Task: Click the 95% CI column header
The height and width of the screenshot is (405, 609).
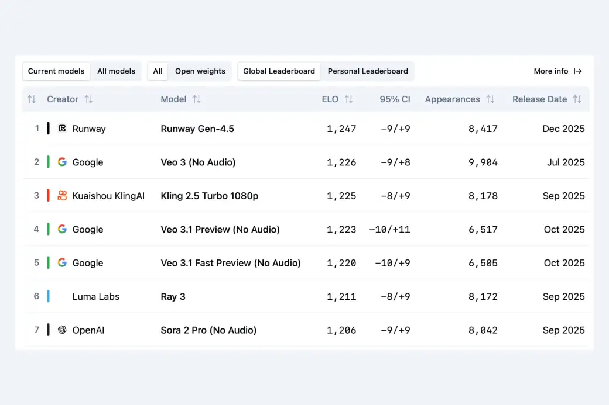Action: 395,99
